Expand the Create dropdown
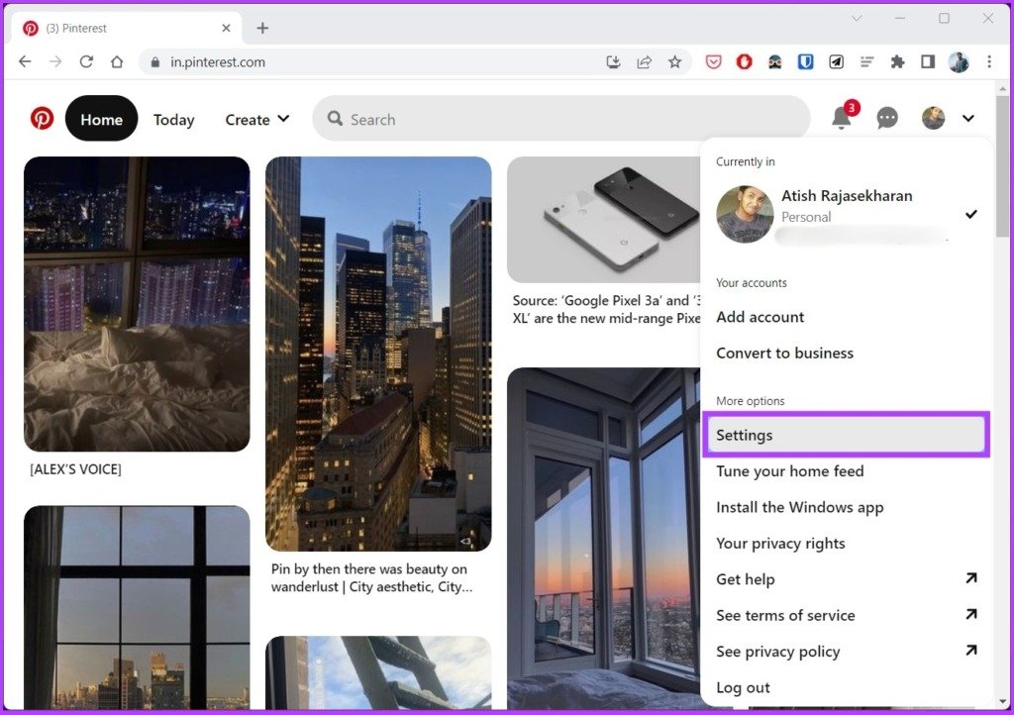Viewport: 1014px width, 715px height. pyautogui.click(x=256, y=119)
